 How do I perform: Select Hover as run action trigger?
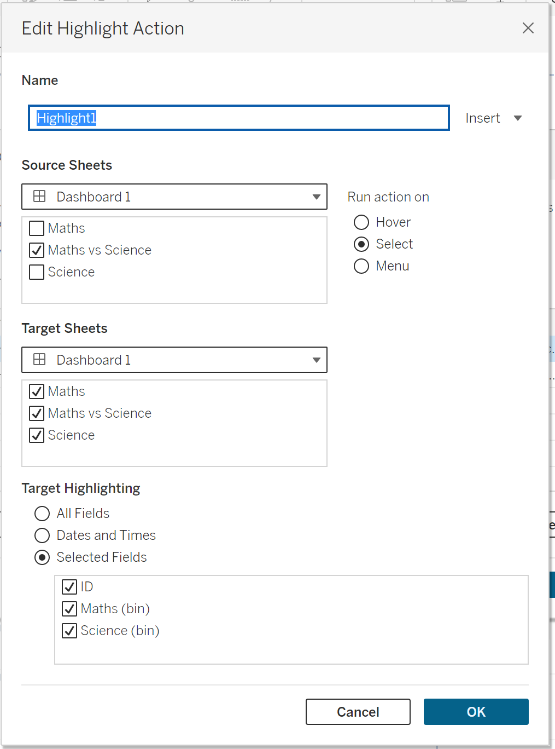point(361,222)
